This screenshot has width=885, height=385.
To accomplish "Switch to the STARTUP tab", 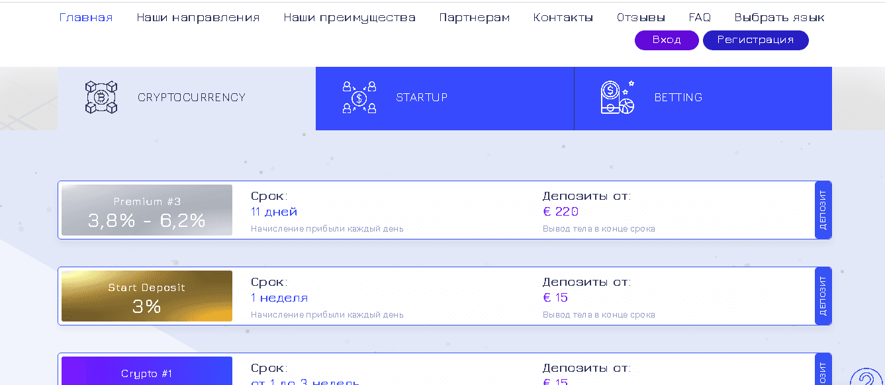I will (445, 97).
